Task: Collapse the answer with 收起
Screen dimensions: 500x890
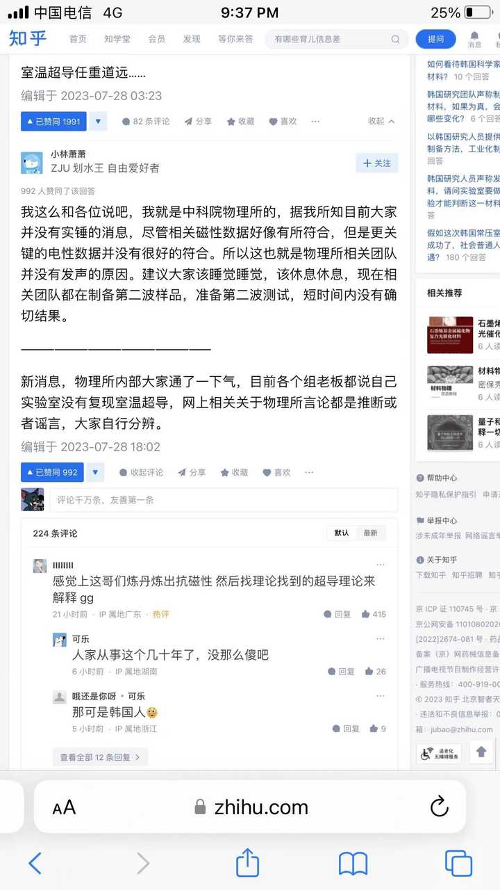Action: tap(381, 121)
